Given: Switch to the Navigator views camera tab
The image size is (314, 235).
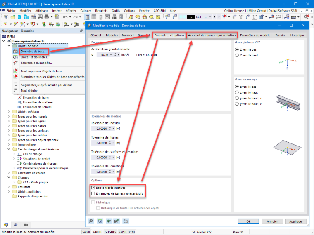Looking at the screenshot, I should [26, 225].
